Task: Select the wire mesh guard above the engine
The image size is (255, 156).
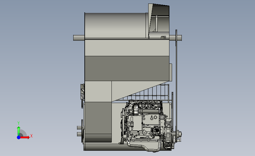Action: point(147,92)
